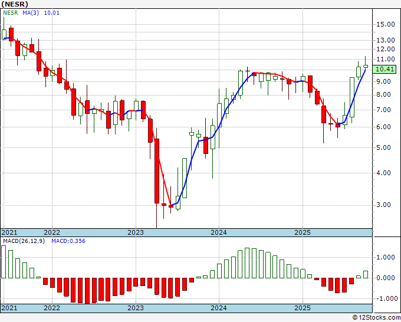This screenshot has height=322, width=401.
Task: Click the MA(3) moving average legend
Action: (x=31, y=12)
